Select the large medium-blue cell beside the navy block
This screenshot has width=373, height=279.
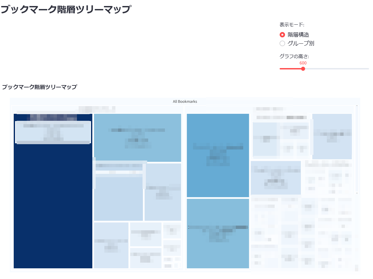(137, 137)
